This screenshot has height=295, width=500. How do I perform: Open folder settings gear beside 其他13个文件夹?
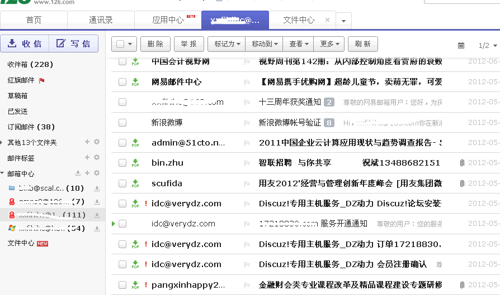click(97, 142)
